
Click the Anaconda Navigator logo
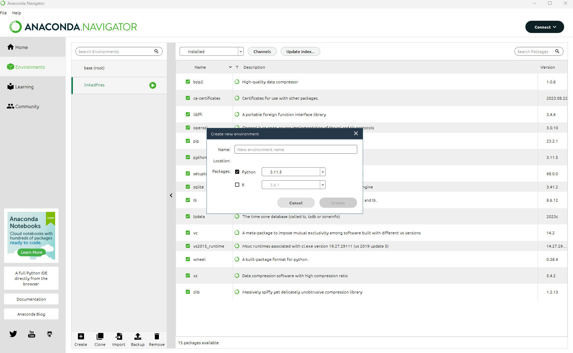click(x=73, y=27)
